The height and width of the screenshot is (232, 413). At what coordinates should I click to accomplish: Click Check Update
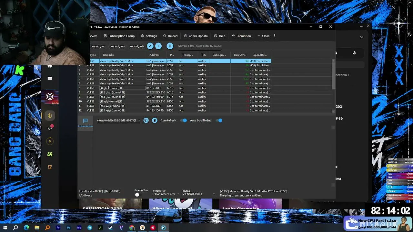[196, 36]
